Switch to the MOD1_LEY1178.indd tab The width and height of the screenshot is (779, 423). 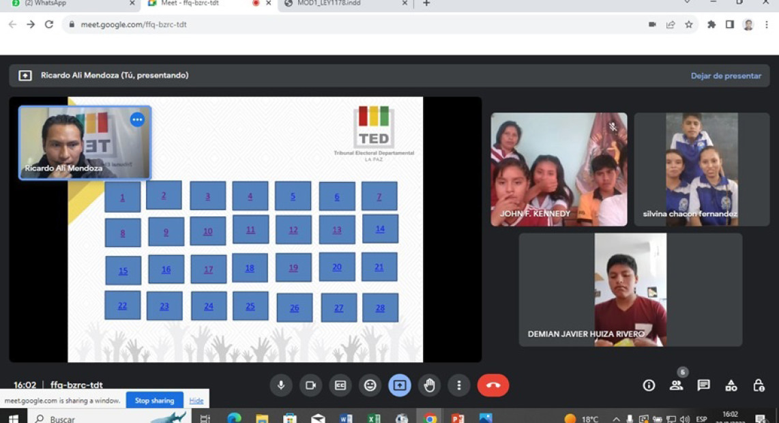click(341, 3)
